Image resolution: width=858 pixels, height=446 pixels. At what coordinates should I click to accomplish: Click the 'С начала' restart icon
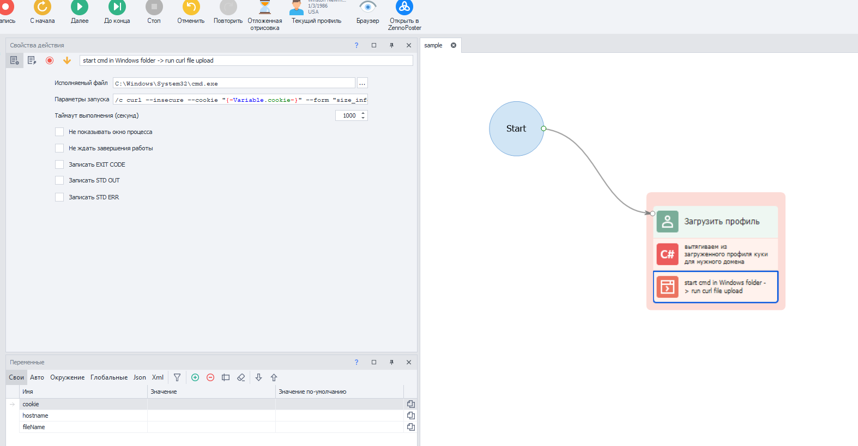42,8
